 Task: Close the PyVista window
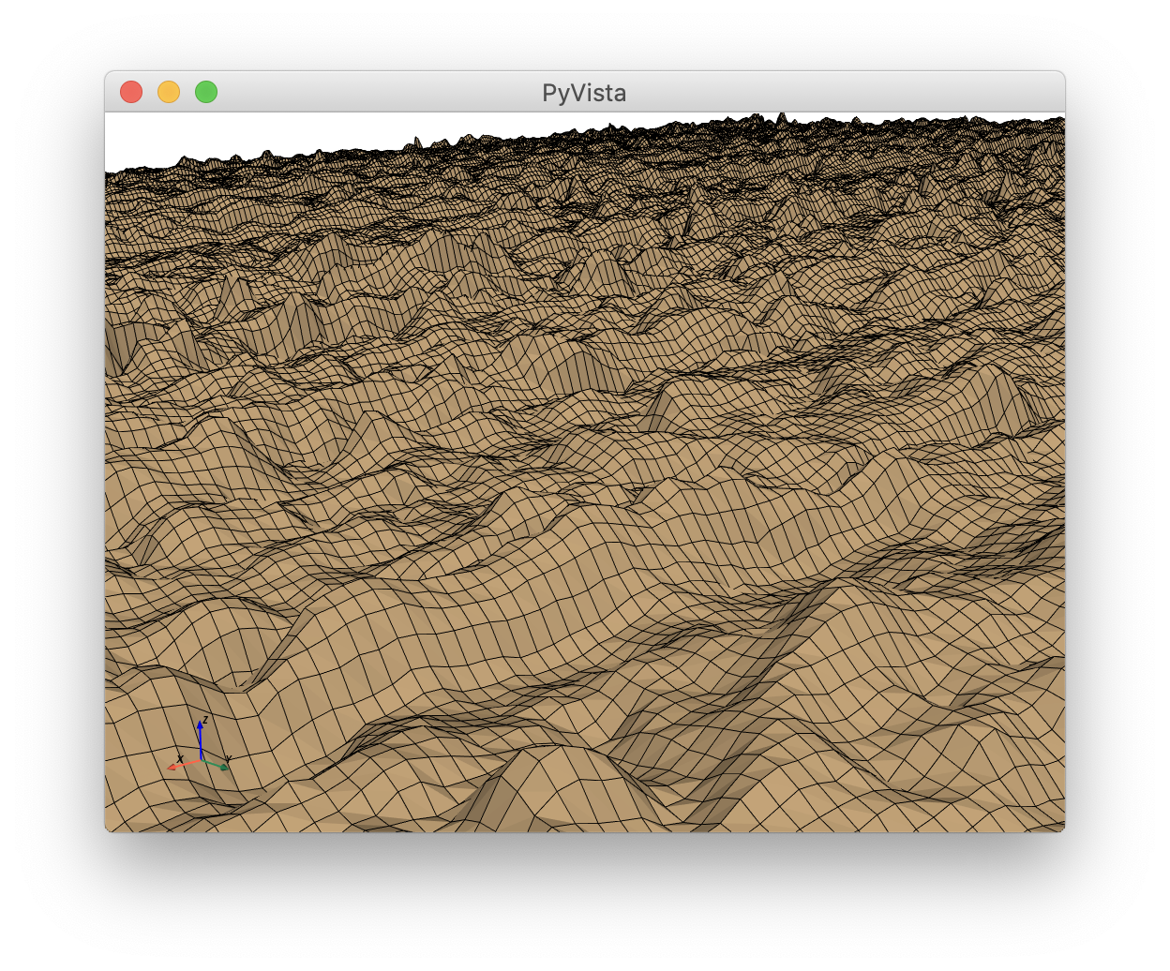131,92
